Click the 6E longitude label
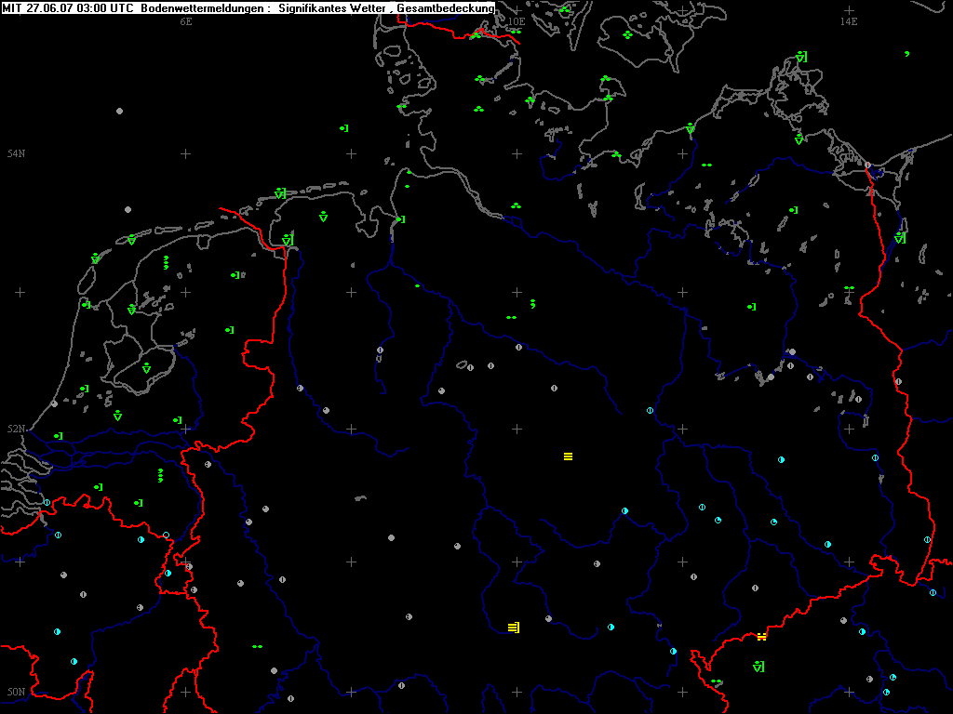 186,20
